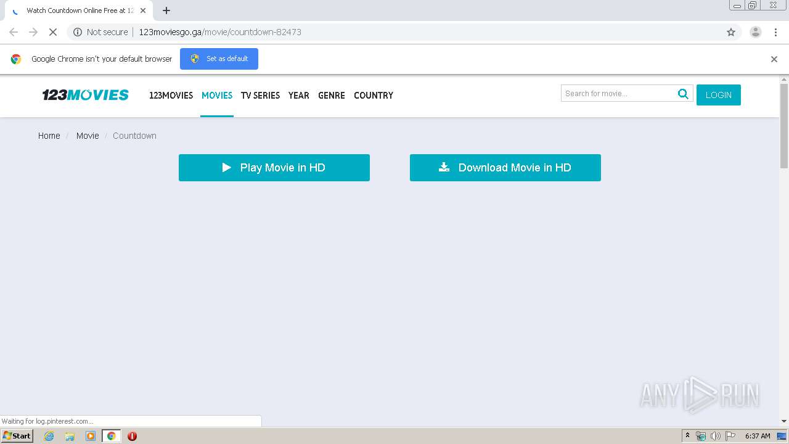Open the Windows Start menu
This screenshot has width=789, height=444.
(x=17, y=436)
